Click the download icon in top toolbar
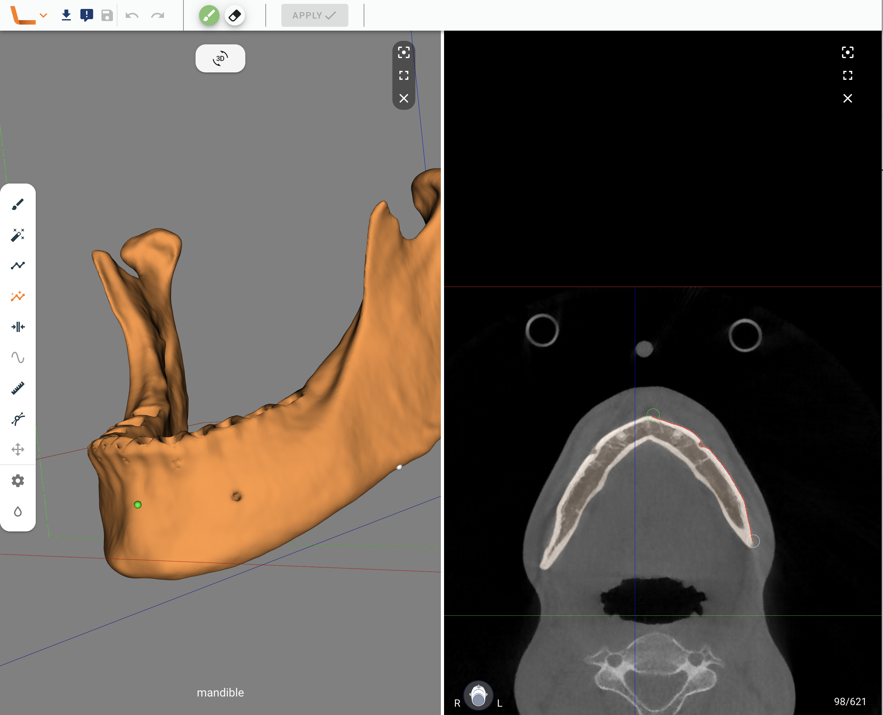Viewport: 883px width, 715px height. [66, 16]
